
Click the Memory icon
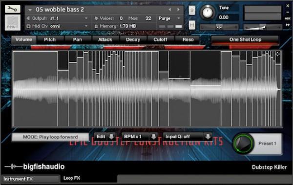click(x=96, y=26)
